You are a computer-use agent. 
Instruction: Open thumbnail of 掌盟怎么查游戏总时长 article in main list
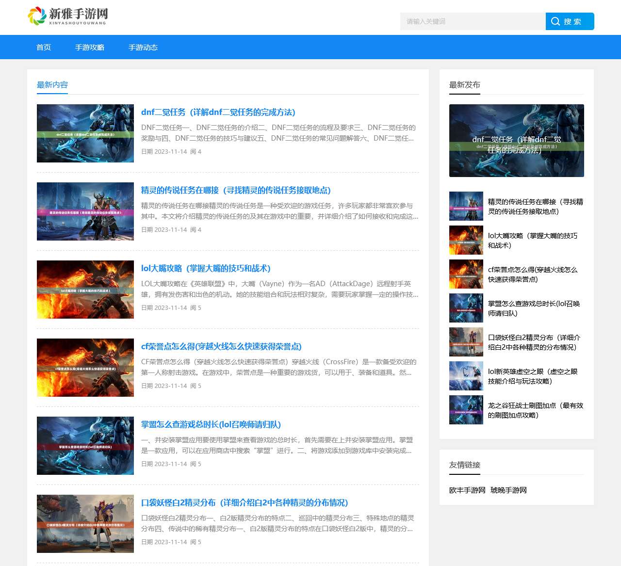pos(85,446)
